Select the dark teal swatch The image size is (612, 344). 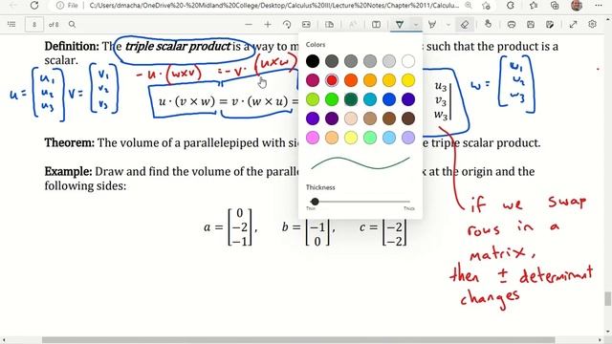pyautogui.click(x=351, y=99)
